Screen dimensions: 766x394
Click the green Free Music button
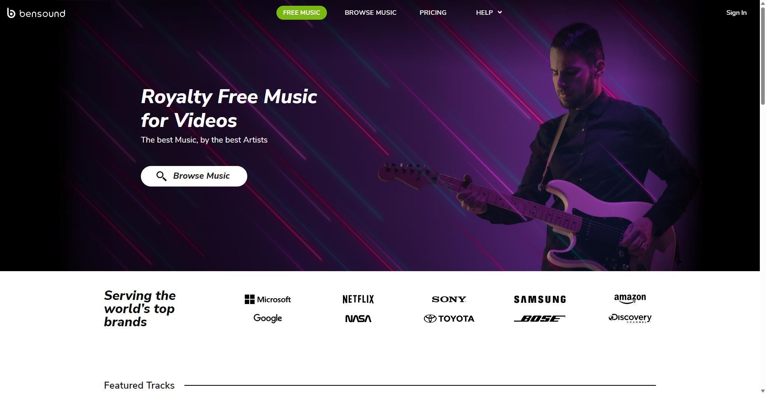pos(301,13)
